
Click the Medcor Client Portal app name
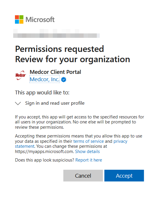[55, 72]
